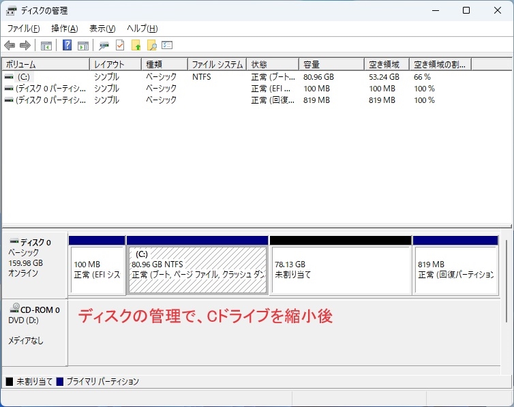Sort by the 空き領域 column header

coord(387,64)
